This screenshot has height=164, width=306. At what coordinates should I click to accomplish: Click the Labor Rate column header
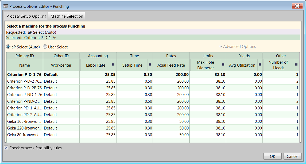96,65
